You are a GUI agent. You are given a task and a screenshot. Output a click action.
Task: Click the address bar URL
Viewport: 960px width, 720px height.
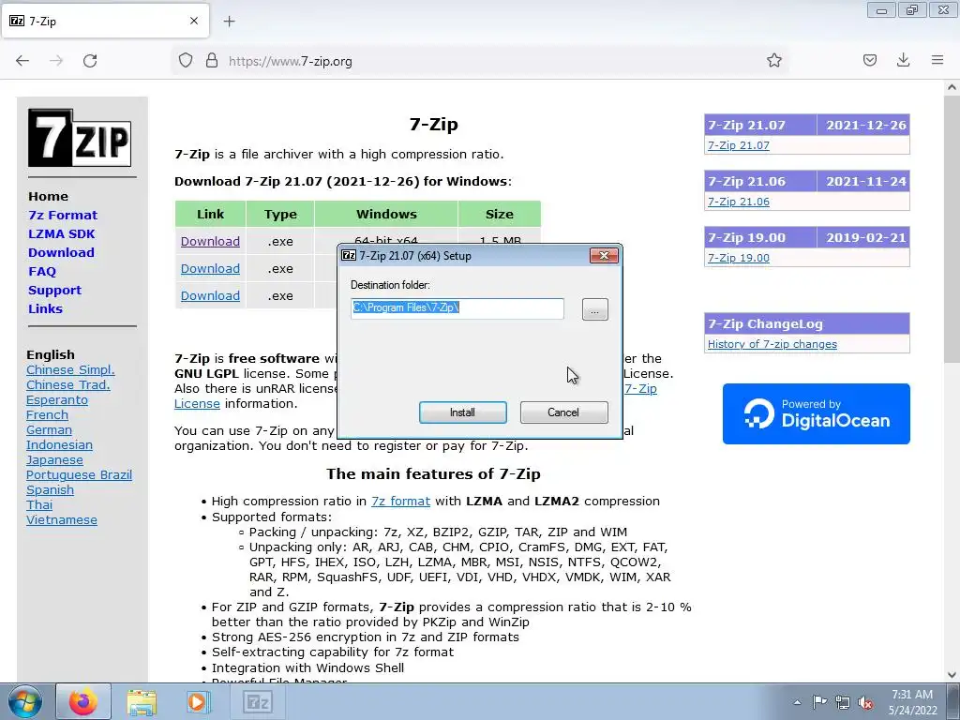(291, 61)
